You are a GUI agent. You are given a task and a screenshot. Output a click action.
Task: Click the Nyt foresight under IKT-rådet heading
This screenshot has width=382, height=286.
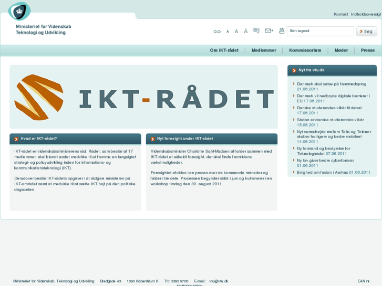point(185,139)
